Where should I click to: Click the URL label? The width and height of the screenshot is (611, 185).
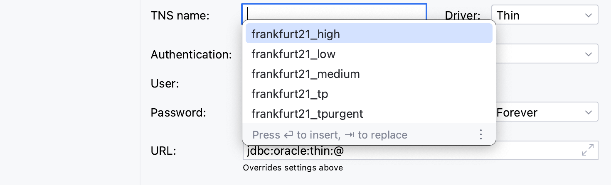tap(163, 151)
